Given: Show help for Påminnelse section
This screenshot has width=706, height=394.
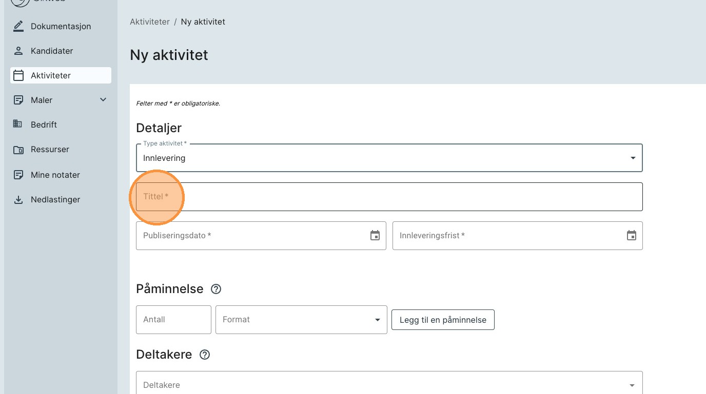Looking at the screenshot, I should pos(216,289).
